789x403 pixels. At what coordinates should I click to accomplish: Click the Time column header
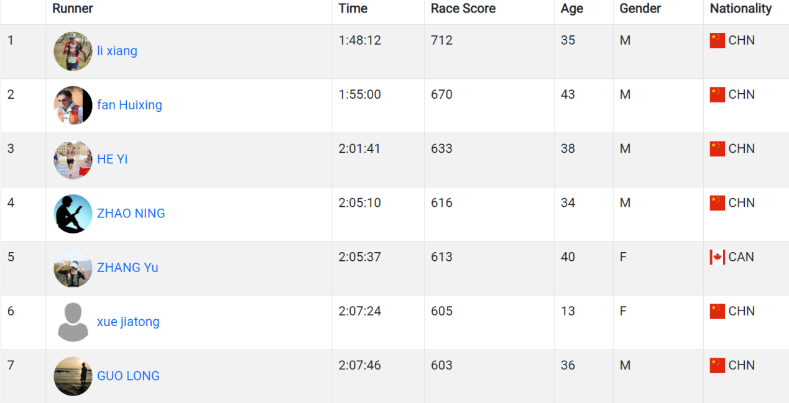[353, 9]
